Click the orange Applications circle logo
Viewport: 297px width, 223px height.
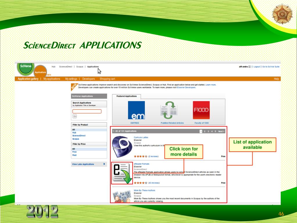(40, 72)
